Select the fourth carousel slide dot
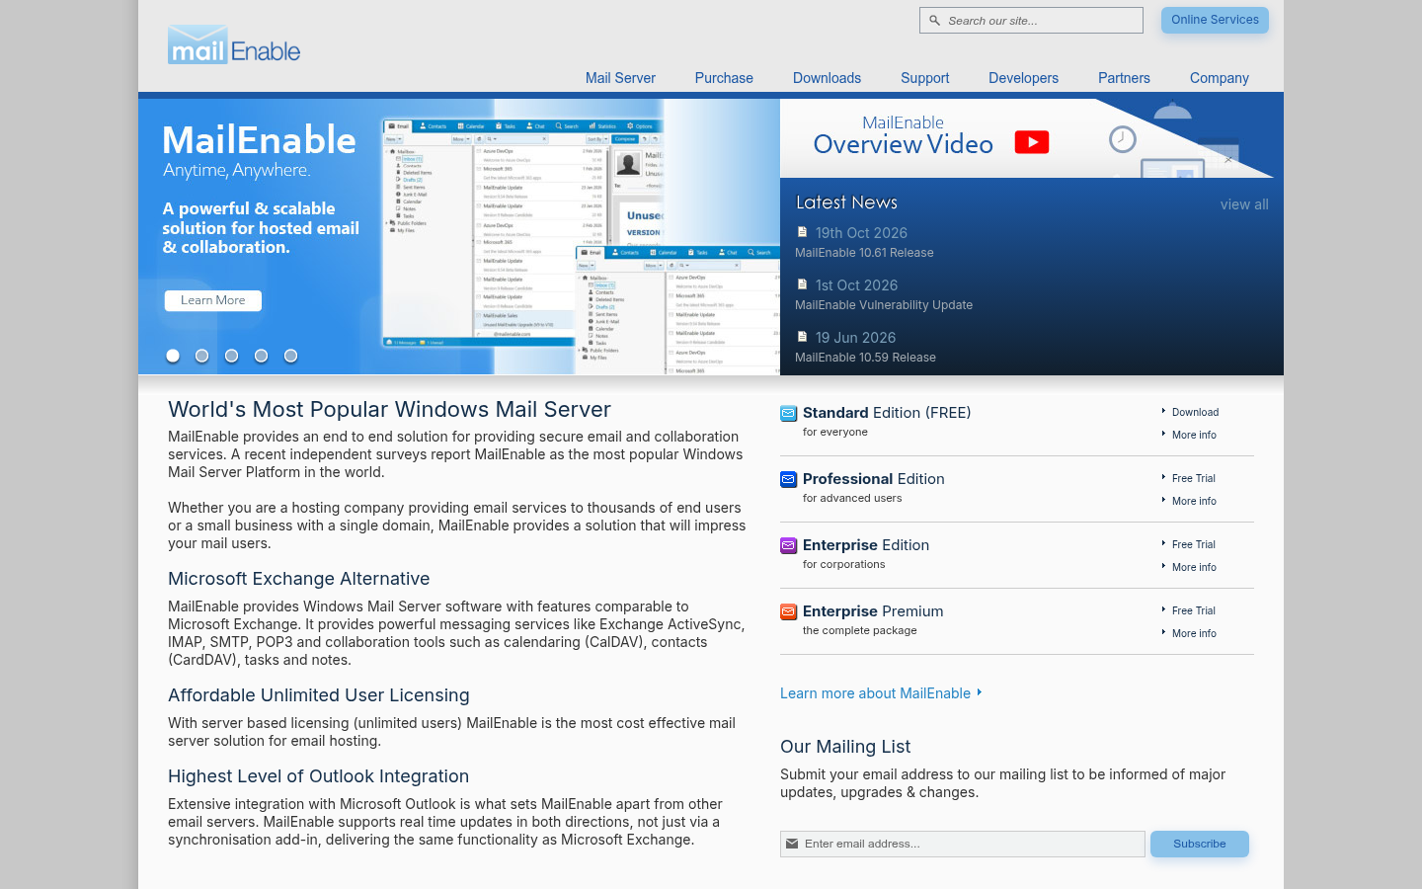Screen dimensions: 1422x889 [x=262, y=356]
